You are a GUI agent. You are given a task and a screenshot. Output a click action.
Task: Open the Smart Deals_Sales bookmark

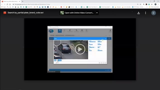[x=105, y=7]
